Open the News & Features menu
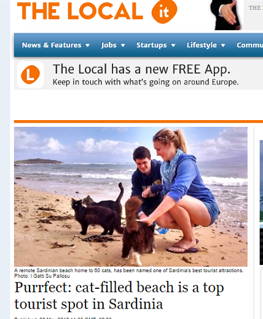The width and height of the screenshot is (263, 319). pos(52,45)
